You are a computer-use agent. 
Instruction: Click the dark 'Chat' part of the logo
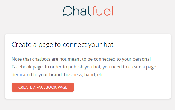[77, 11]
